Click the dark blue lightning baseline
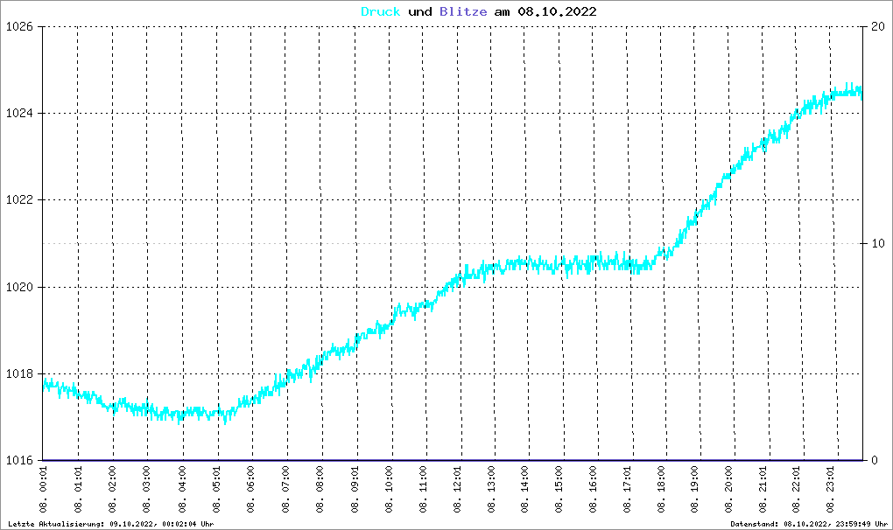Screen dimensions: 893x530 click(453, 460)
